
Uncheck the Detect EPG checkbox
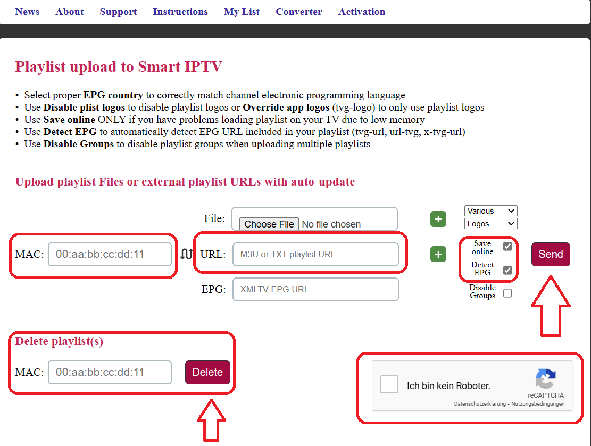(507, 270)
